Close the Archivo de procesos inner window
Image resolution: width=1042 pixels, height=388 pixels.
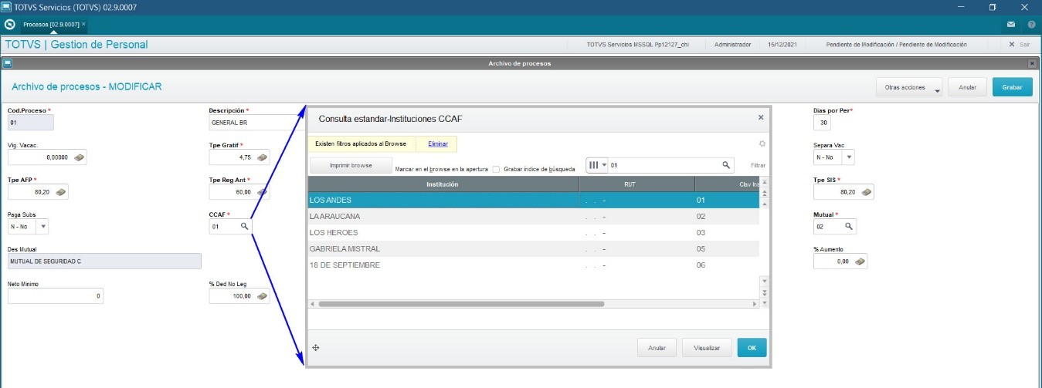[1032, 63]
